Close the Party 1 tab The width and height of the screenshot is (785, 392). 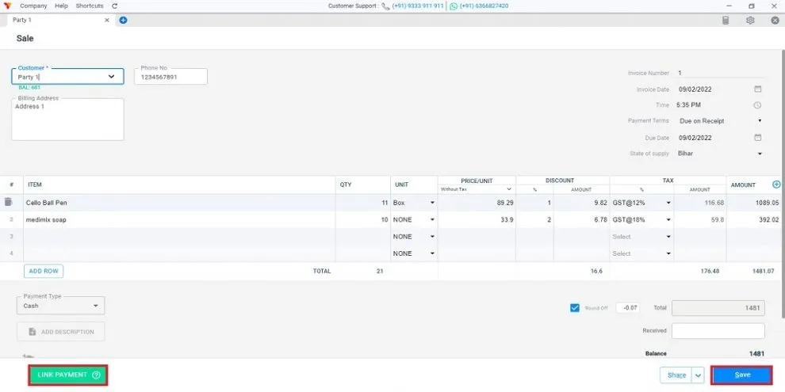[106, 20]
